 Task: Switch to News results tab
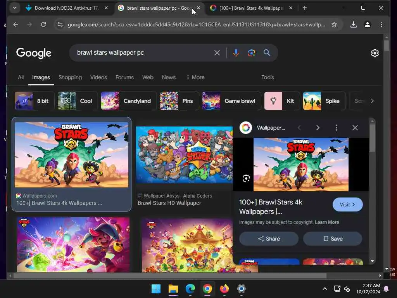pyautogui.click(x=169, y=77)
